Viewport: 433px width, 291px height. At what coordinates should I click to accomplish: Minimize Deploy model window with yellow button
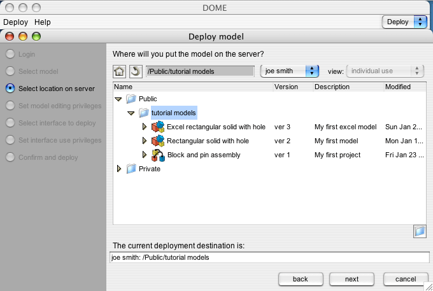(23, 36)
